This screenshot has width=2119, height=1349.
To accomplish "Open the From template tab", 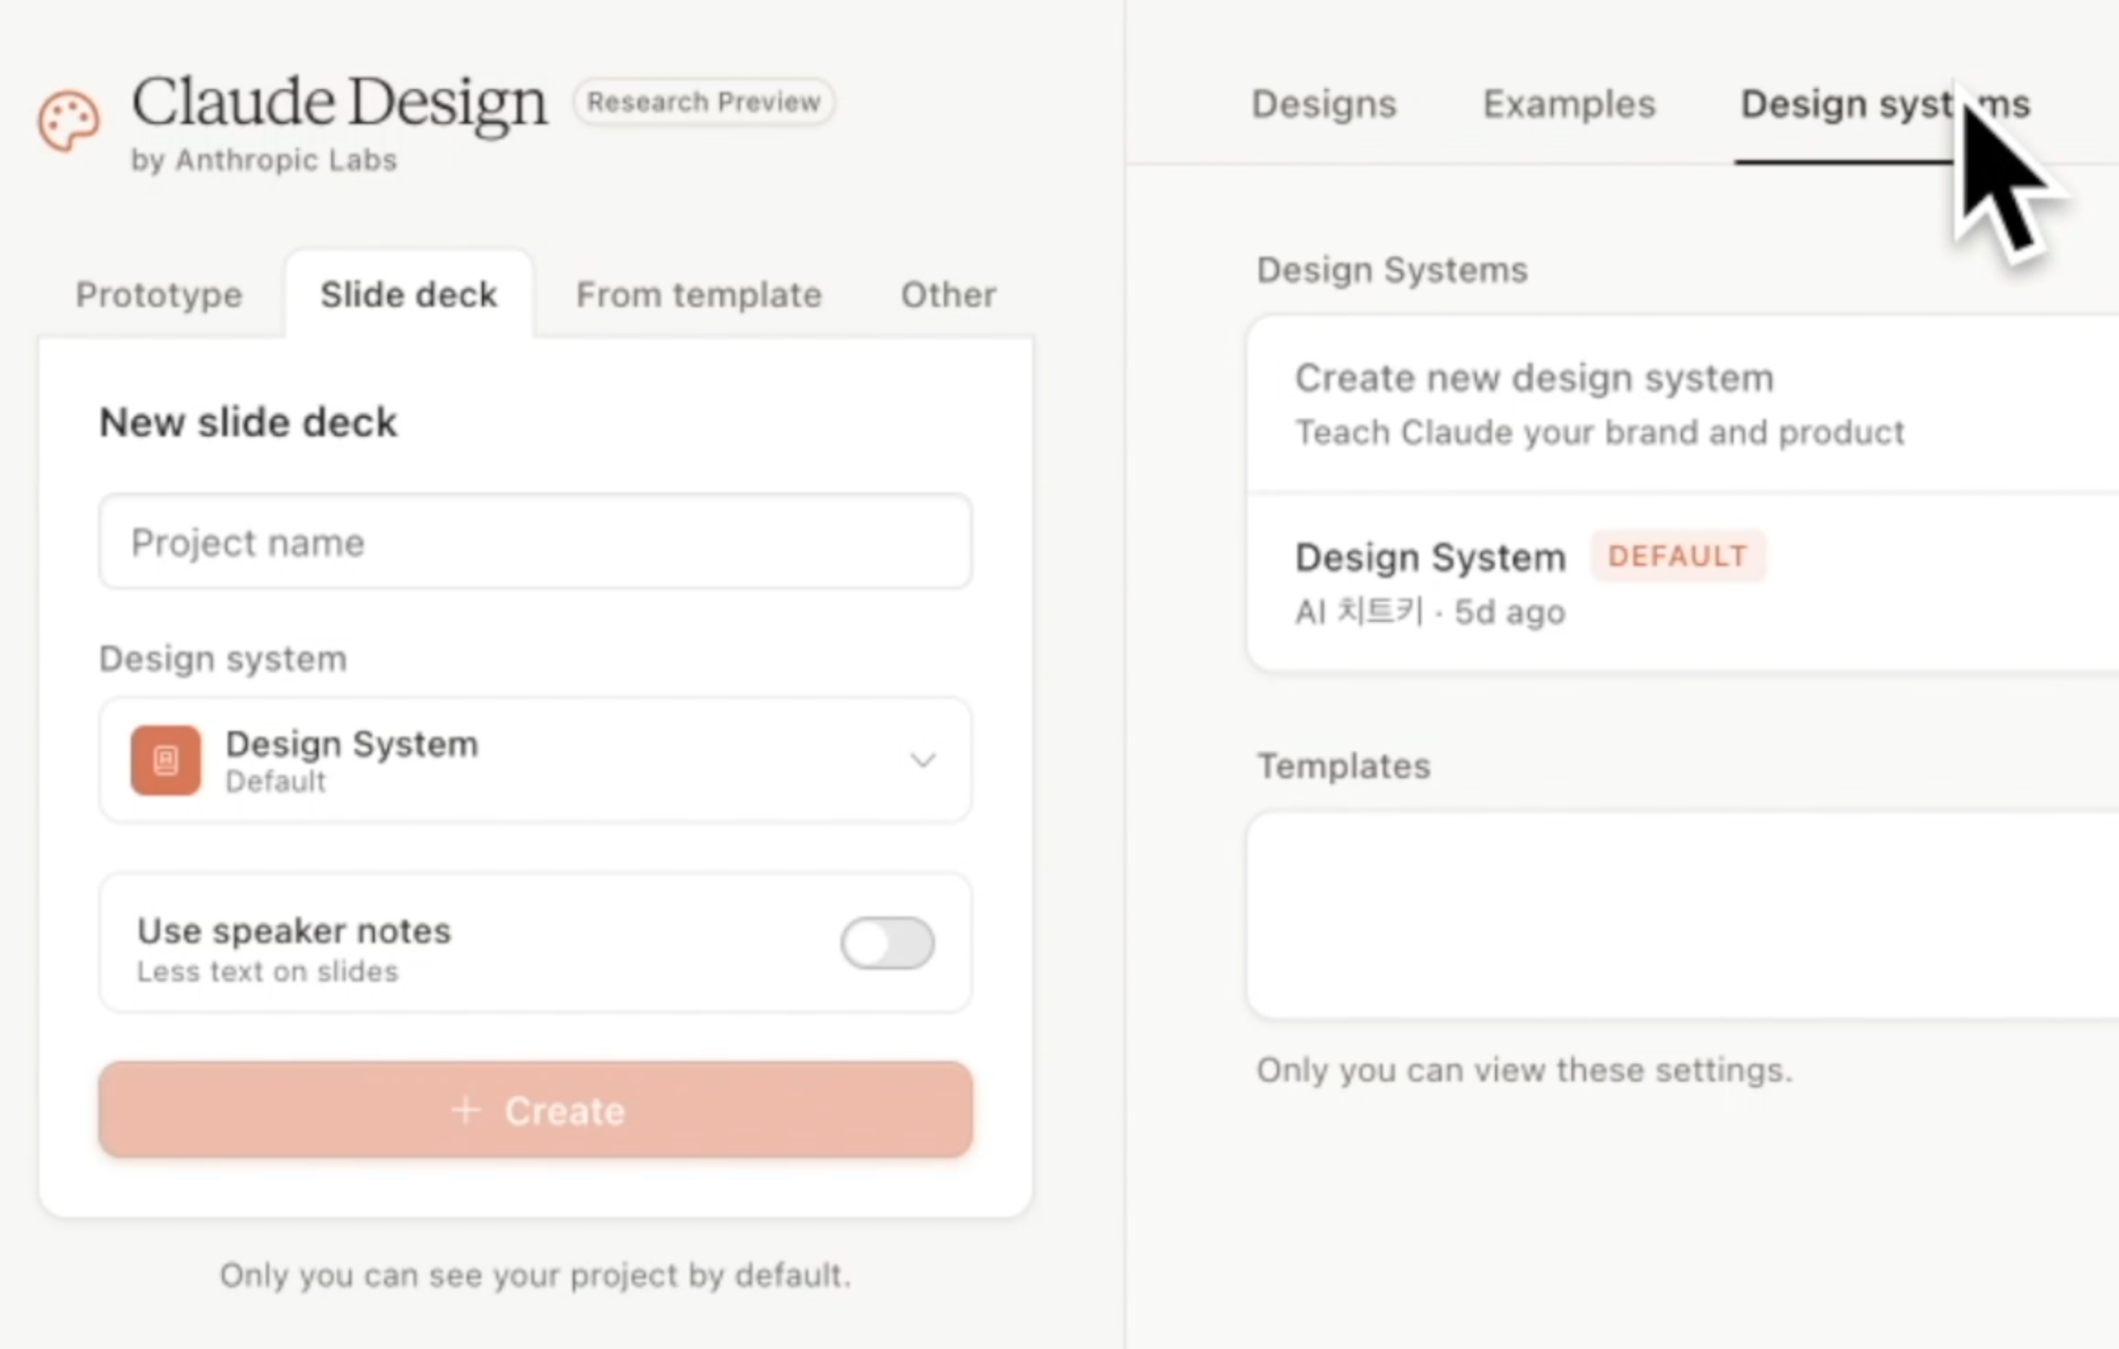I will [698, 295].
